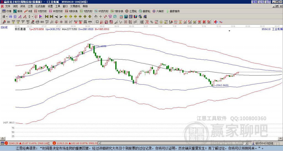Click the red-blue yin-yang icon
This screenshot has height=151, width=283.
pyautogui.click(x=216, y=22)
